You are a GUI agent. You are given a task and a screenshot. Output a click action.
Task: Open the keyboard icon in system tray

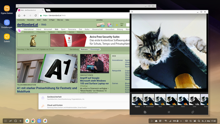click(187, 121)
